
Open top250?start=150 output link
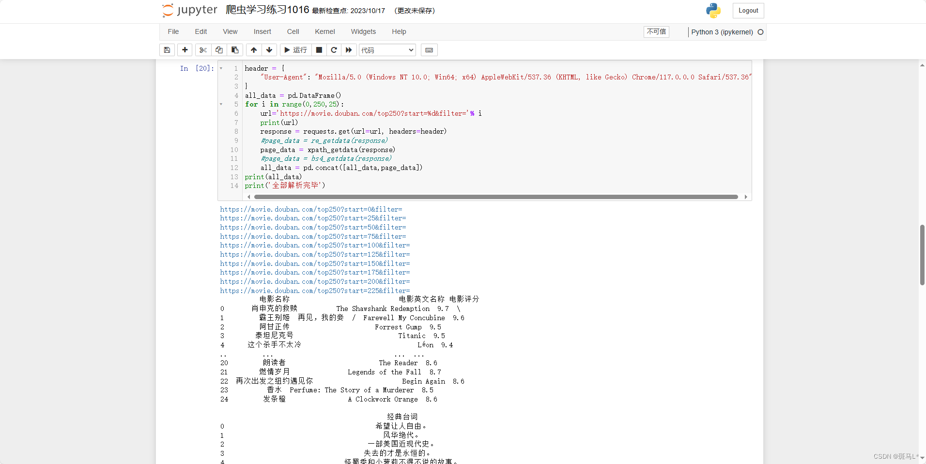(x=315, y=263)
